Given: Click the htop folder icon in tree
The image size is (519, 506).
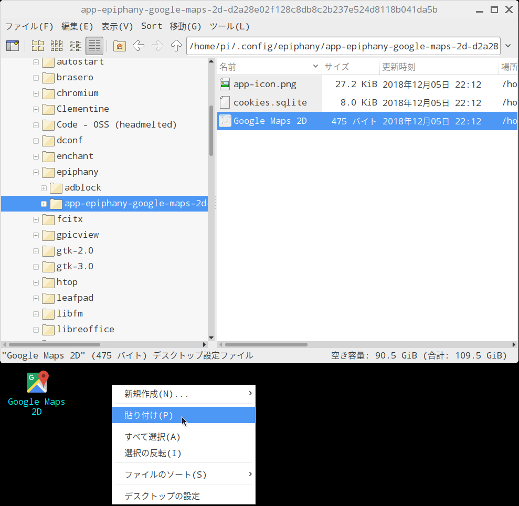Looking at the screenshot, I should click(x=48, y=282).
